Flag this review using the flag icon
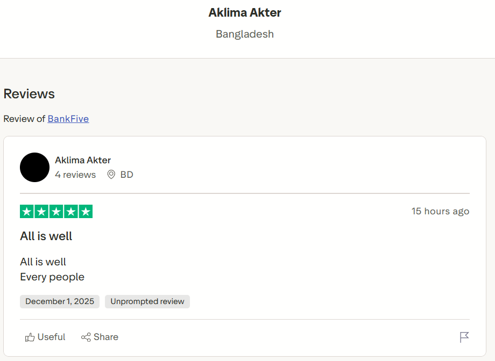The image size is (495, 361). pyautogui.click(x=464, y=337)
